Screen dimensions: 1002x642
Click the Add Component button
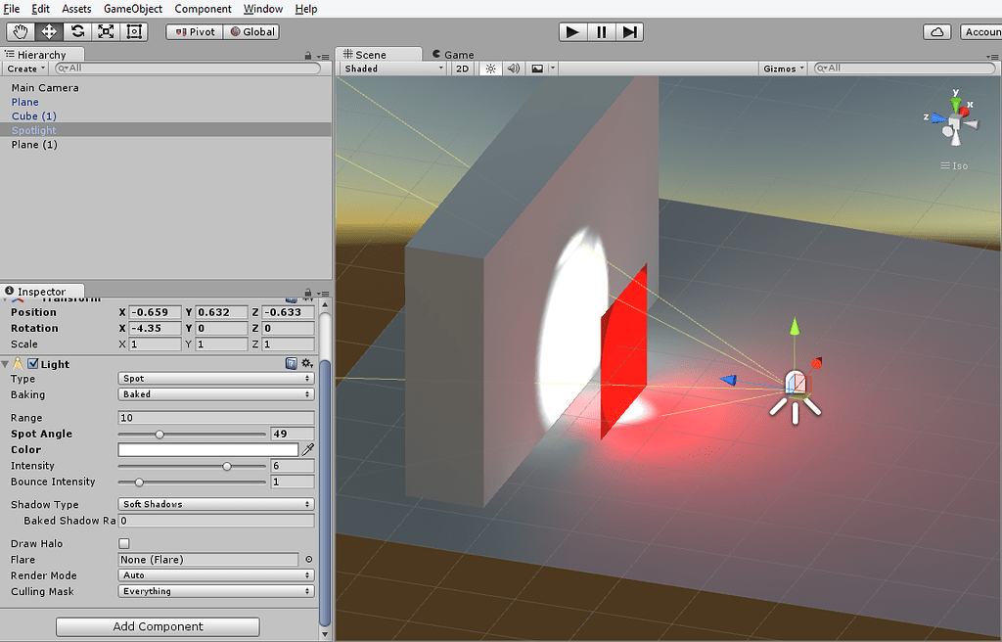pos(157,626)
